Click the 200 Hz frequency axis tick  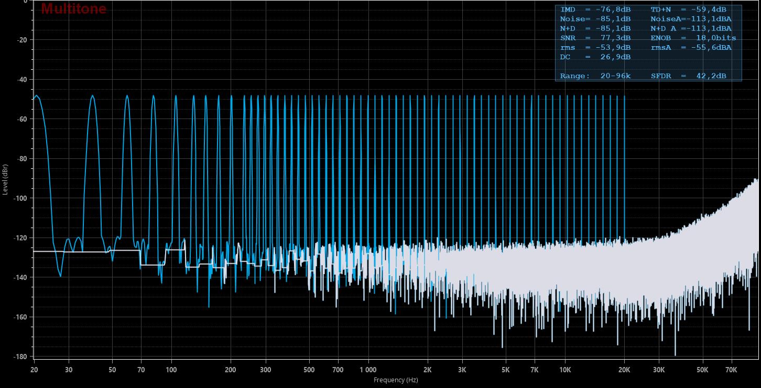click(231, 370)
